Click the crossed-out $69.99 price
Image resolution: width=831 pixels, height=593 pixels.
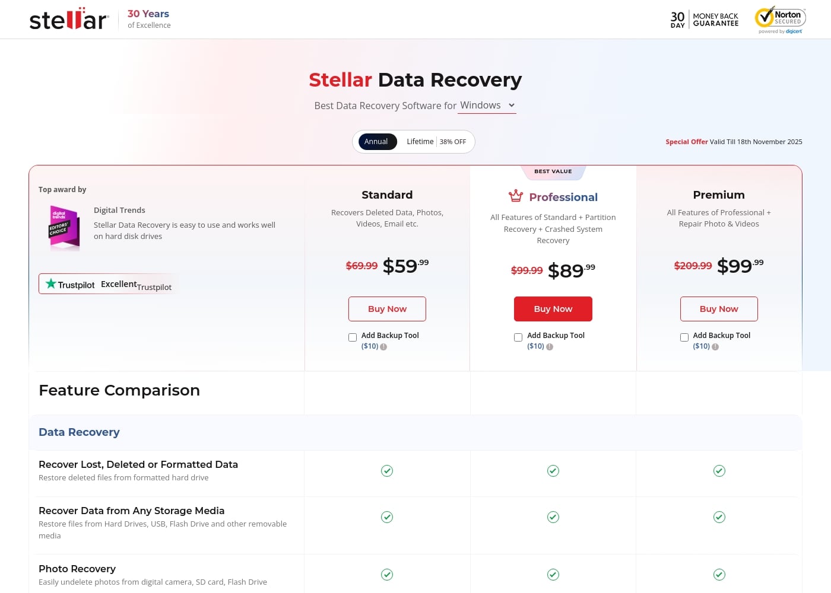pyautogui.click(x=361, y=266)
